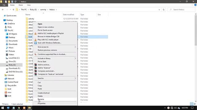The image size is (197, 110).
Task: Click This PC in address breadcrumb
Action: point(24,9)
